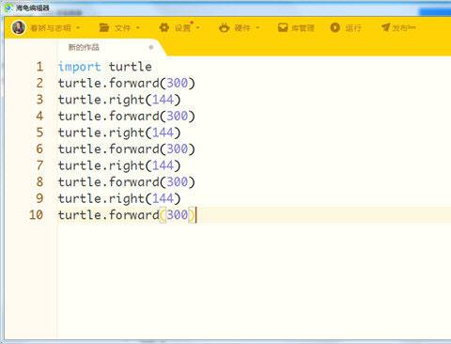Viewport: 451px width, 344px height.
Task: Click the 运行 button label
Action: (x=353, y=28)
